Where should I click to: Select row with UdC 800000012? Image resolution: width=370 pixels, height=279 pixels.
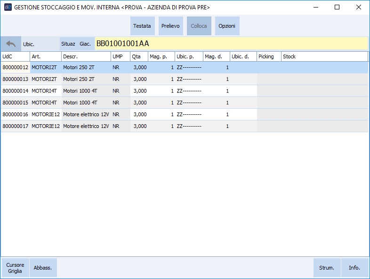tap(16, 67)
